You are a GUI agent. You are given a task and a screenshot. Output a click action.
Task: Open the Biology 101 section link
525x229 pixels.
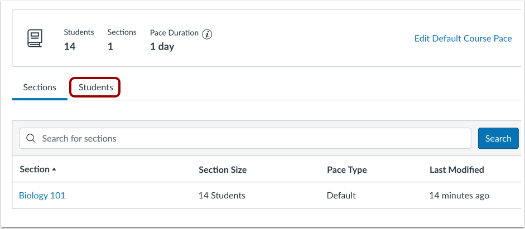tap(42, 196)
